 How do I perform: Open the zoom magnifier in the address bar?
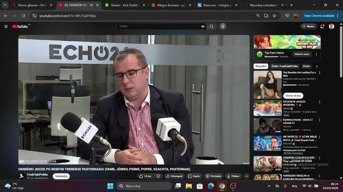click(258, 16)
